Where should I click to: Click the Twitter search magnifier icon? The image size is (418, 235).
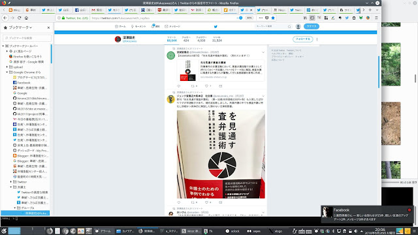click(x=289, y=27)
